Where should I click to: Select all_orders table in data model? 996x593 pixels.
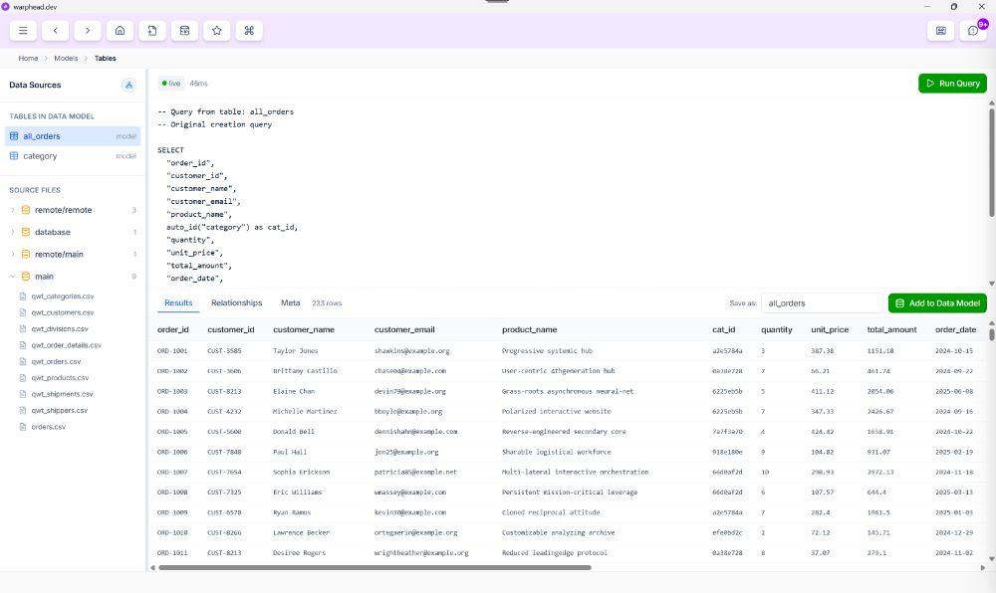73,135
